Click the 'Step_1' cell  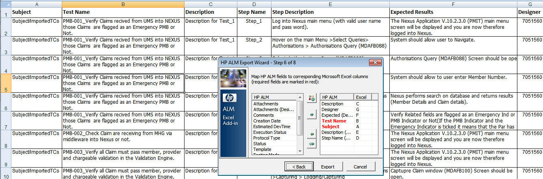click(254, 26)
